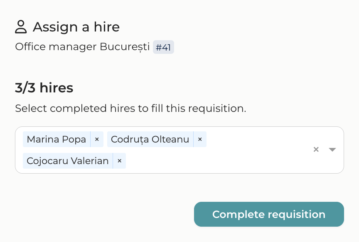Click the person icon beside Assign a hire
359x242 pixels.
pos(21,27)
